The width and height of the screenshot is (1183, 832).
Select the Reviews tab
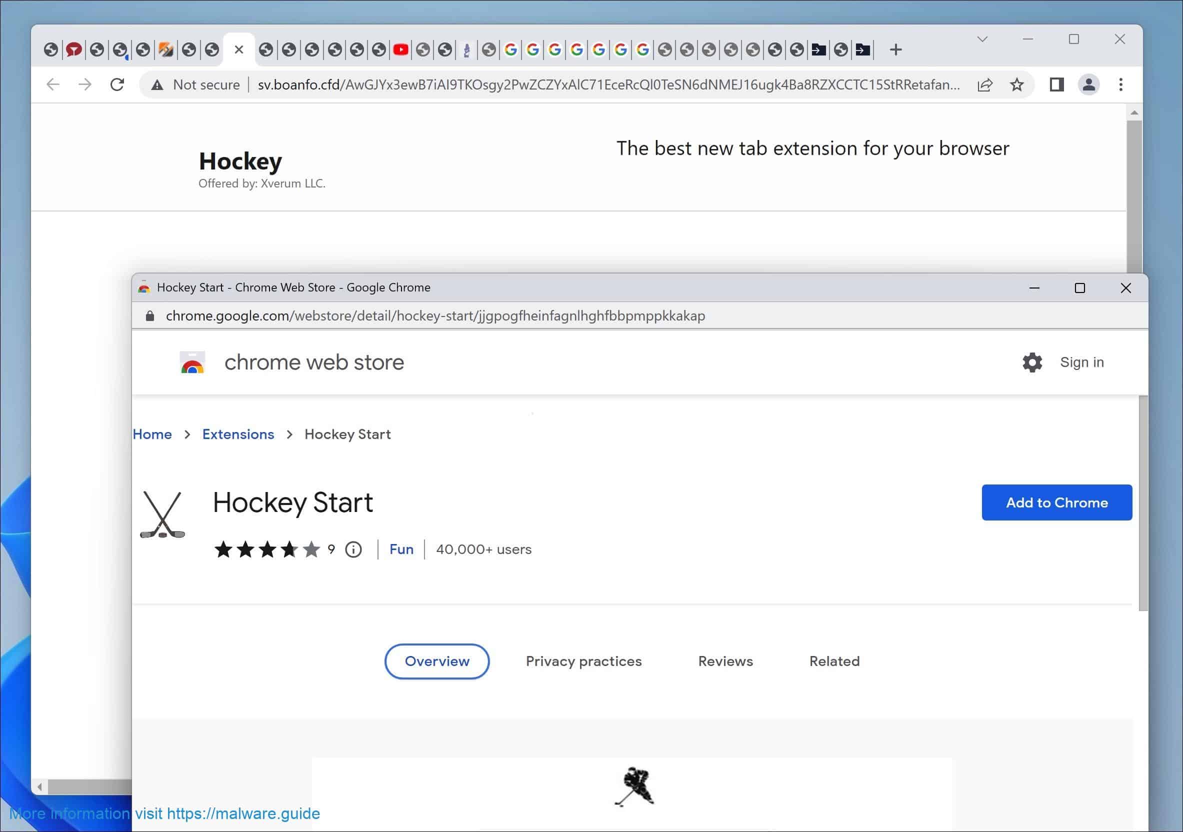725,661
